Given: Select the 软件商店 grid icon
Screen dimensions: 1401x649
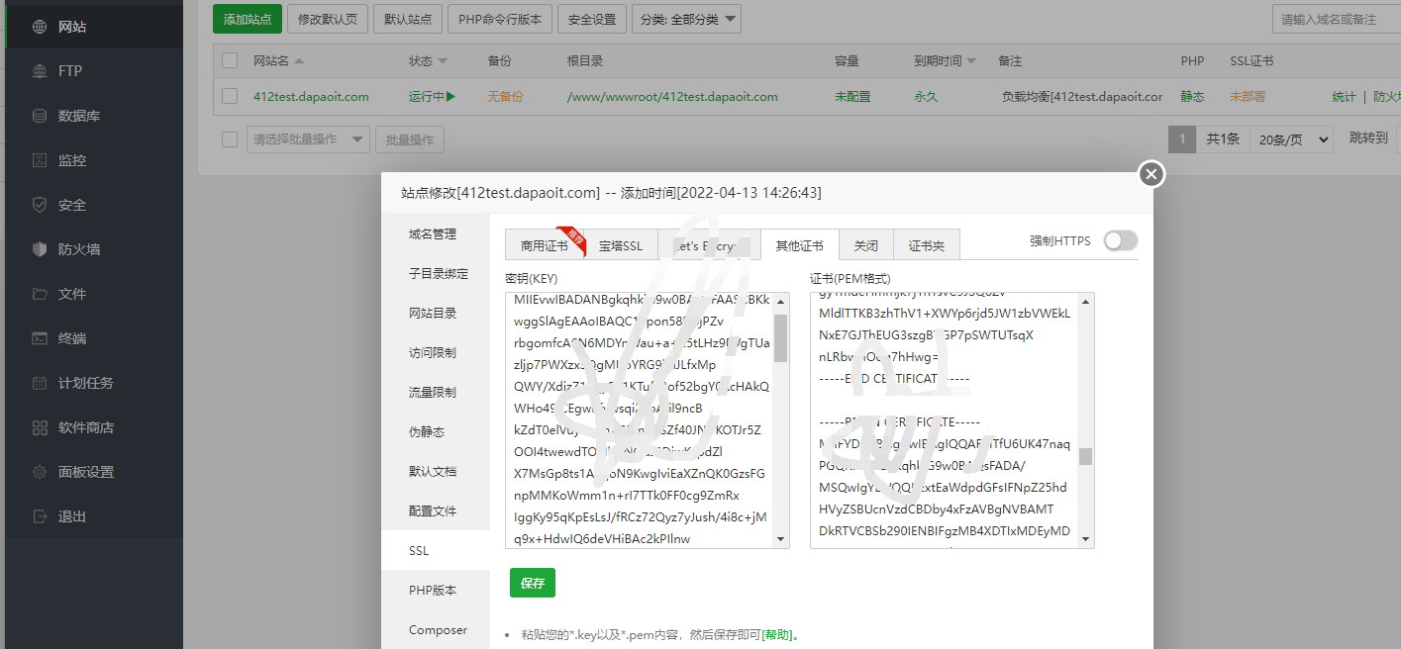Looking at the screenshot, I should pyautogui.click(x=40, y=427).
